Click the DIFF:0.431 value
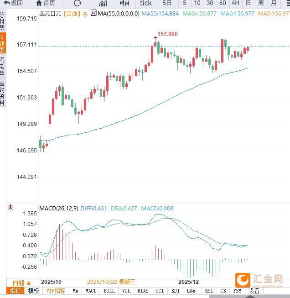Screen dimensions: 290x298 point(93,209)
